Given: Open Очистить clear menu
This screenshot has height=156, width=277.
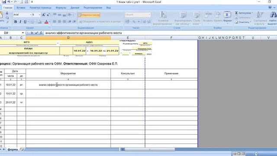Looking at the screenshot, I should click(x=243, y=22).
